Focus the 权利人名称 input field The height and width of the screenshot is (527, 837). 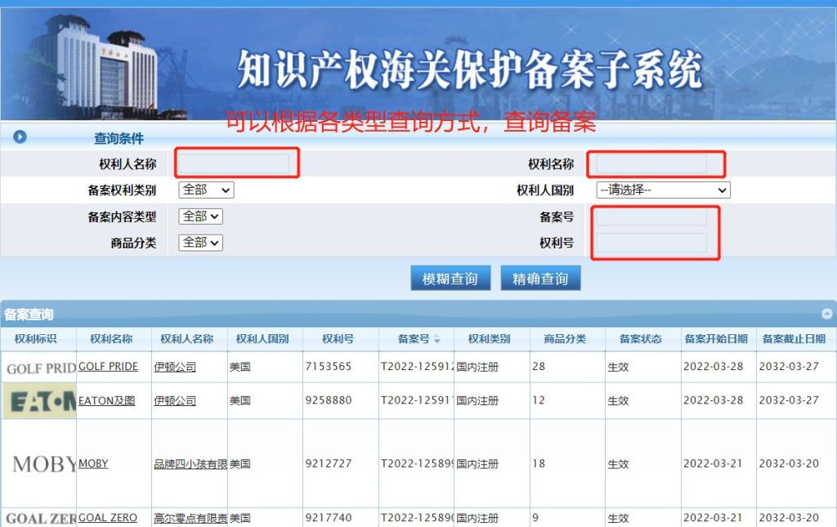point(234,164)
